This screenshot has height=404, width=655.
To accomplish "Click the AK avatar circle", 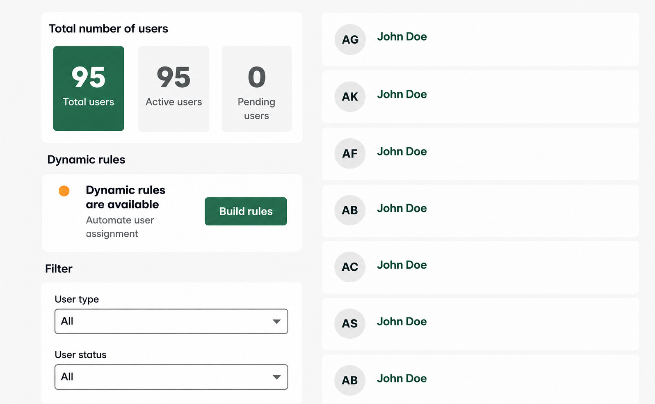I will coord(350,96).
